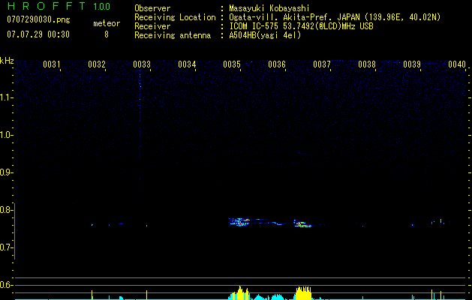Click the 1.1 kHz axis label
This screenshot has width=472, height=300.
[6, 97]
